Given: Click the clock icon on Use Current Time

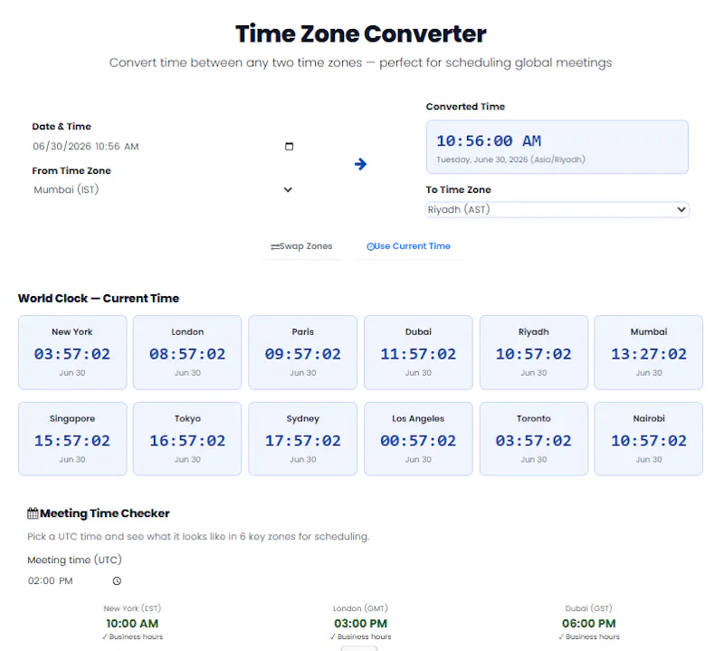Looking at the screenshot, I should click(x=370, y=246).
